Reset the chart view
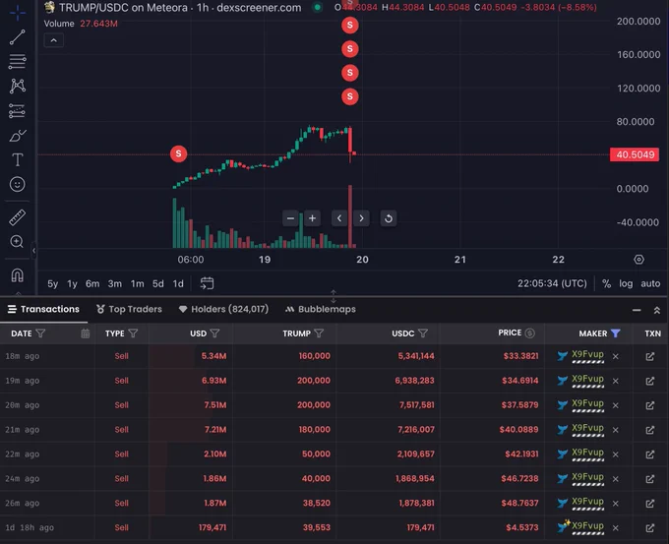 pyautogui.click(x=389, y=218)
